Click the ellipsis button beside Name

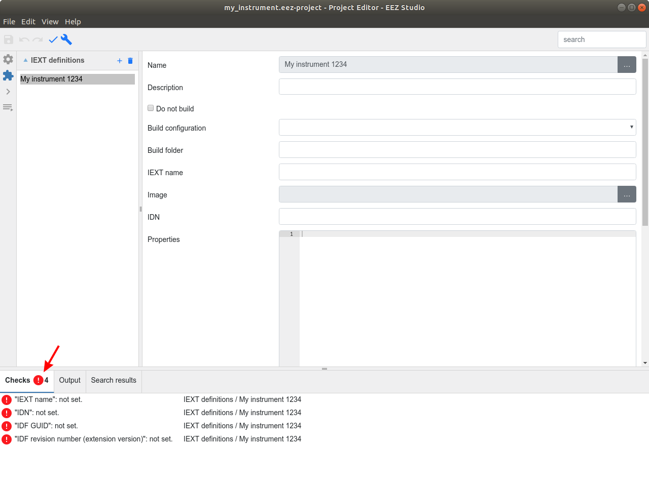click(x=627, y=64)
